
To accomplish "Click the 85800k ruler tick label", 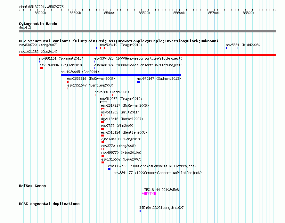I will coord(248,13).
